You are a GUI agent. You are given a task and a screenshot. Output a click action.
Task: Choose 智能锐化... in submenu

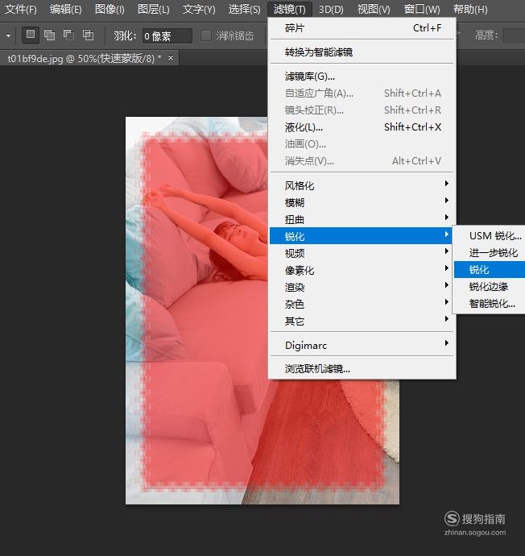(x=490, y=304)
